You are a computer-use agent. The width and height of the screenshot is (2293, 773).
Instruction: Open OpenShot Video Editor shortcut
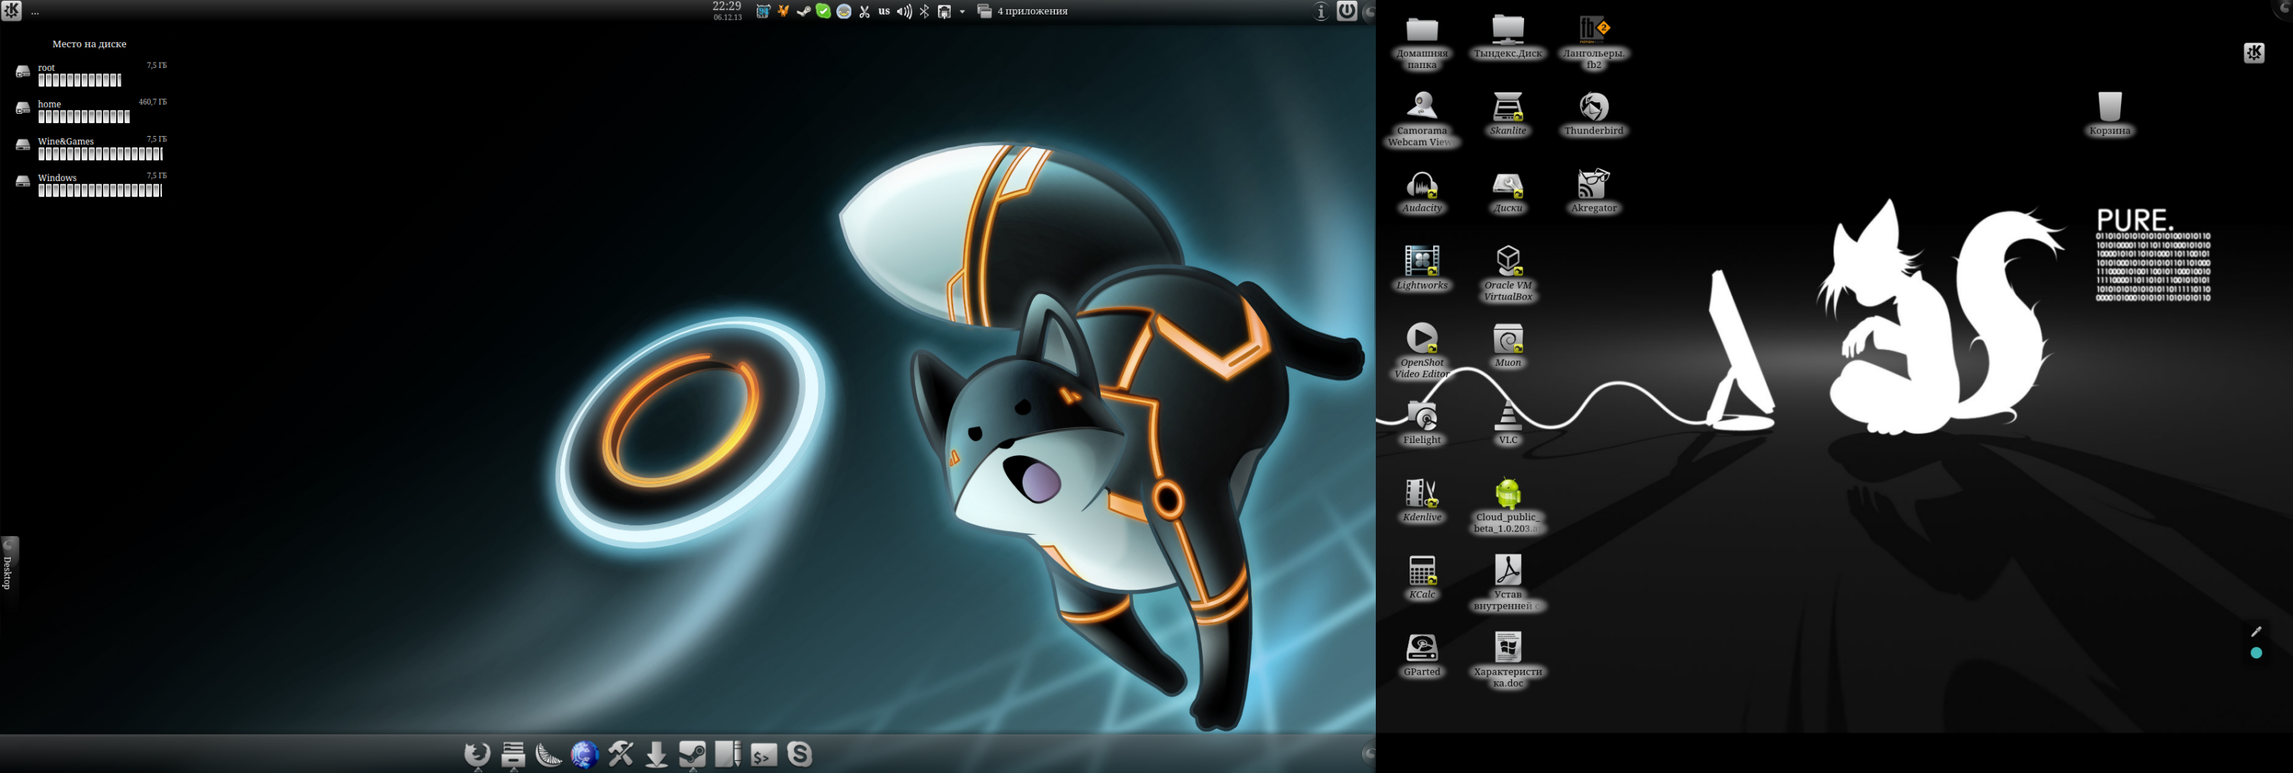[x=1422, y=351]
